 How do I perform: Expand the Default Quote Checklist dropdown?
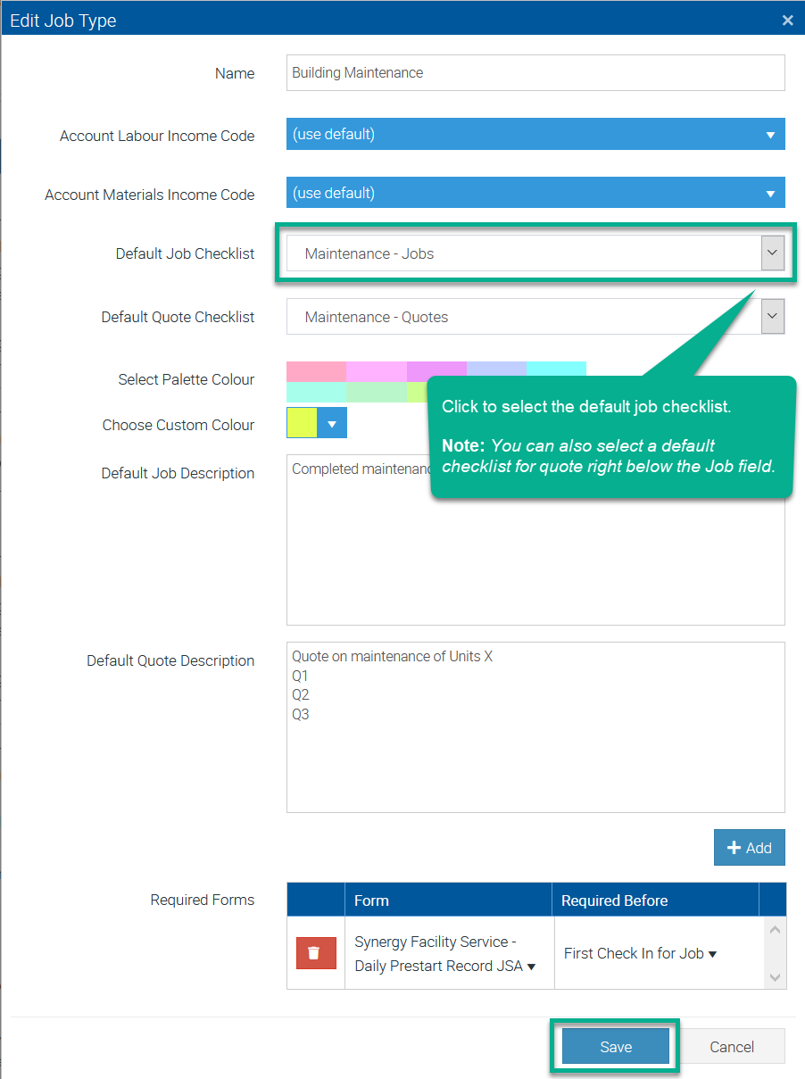click(772, 317)
